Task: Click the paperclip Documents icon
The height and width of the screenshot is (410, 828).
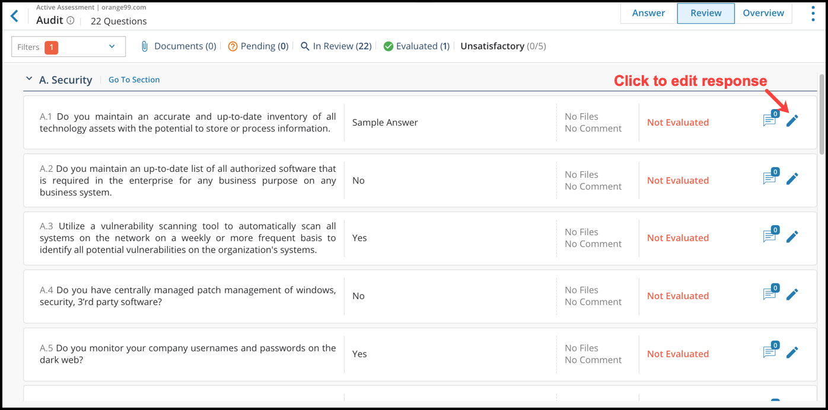Action: [x=144, y=46]
